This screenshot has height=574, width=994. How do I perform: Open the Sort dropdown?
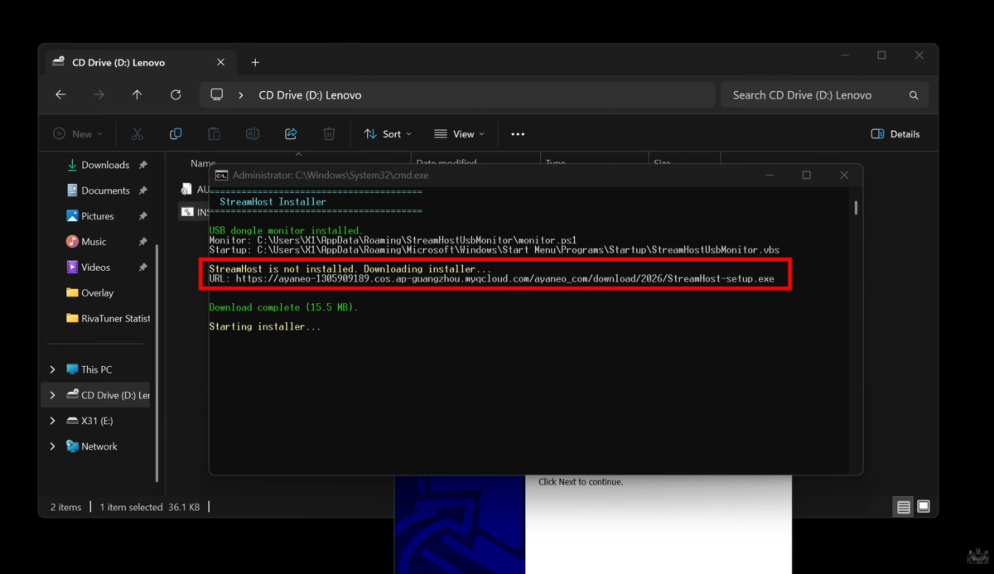388,133
